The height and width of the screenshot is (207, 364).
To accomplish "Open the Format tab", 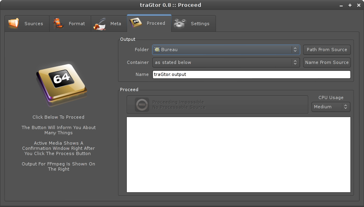I will click(70, 24).
